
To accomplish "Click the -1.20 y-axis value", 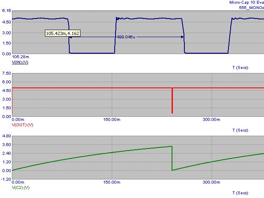I will [x=6, y=179].
